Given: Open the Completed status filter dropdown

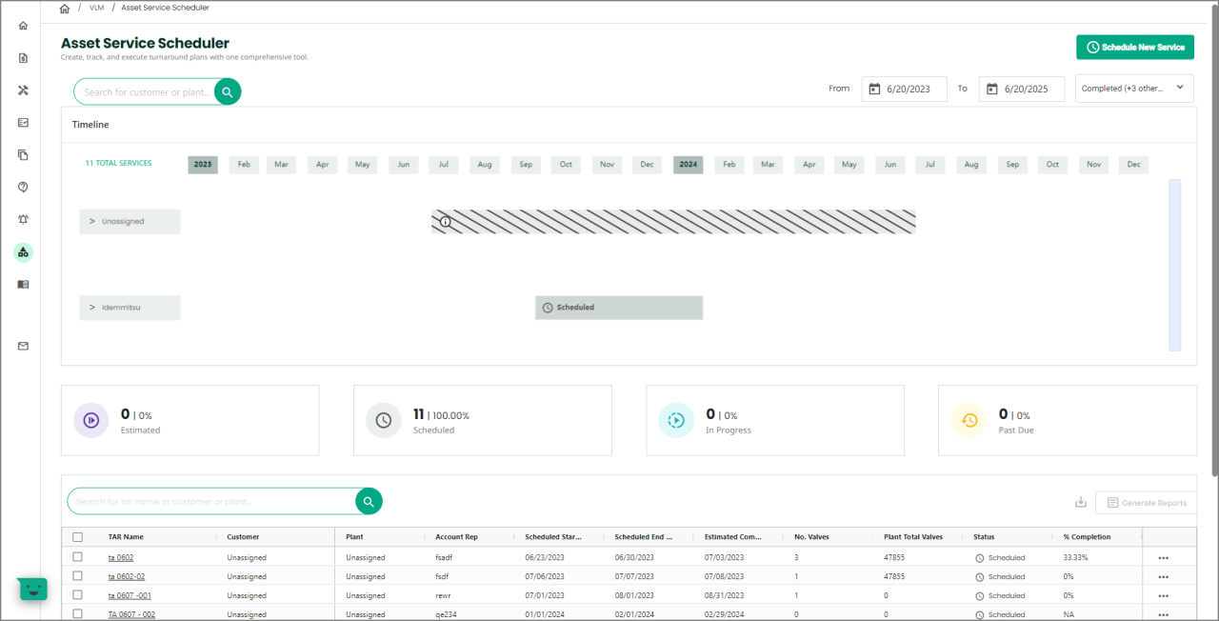Looking at the screenshot, I should [1134, 89].
